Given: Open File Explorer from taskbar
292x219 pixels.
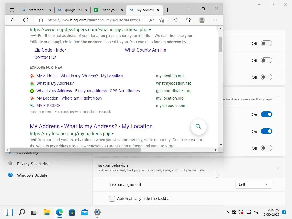Looking at the screenshot, I should [x=47, y=212].
